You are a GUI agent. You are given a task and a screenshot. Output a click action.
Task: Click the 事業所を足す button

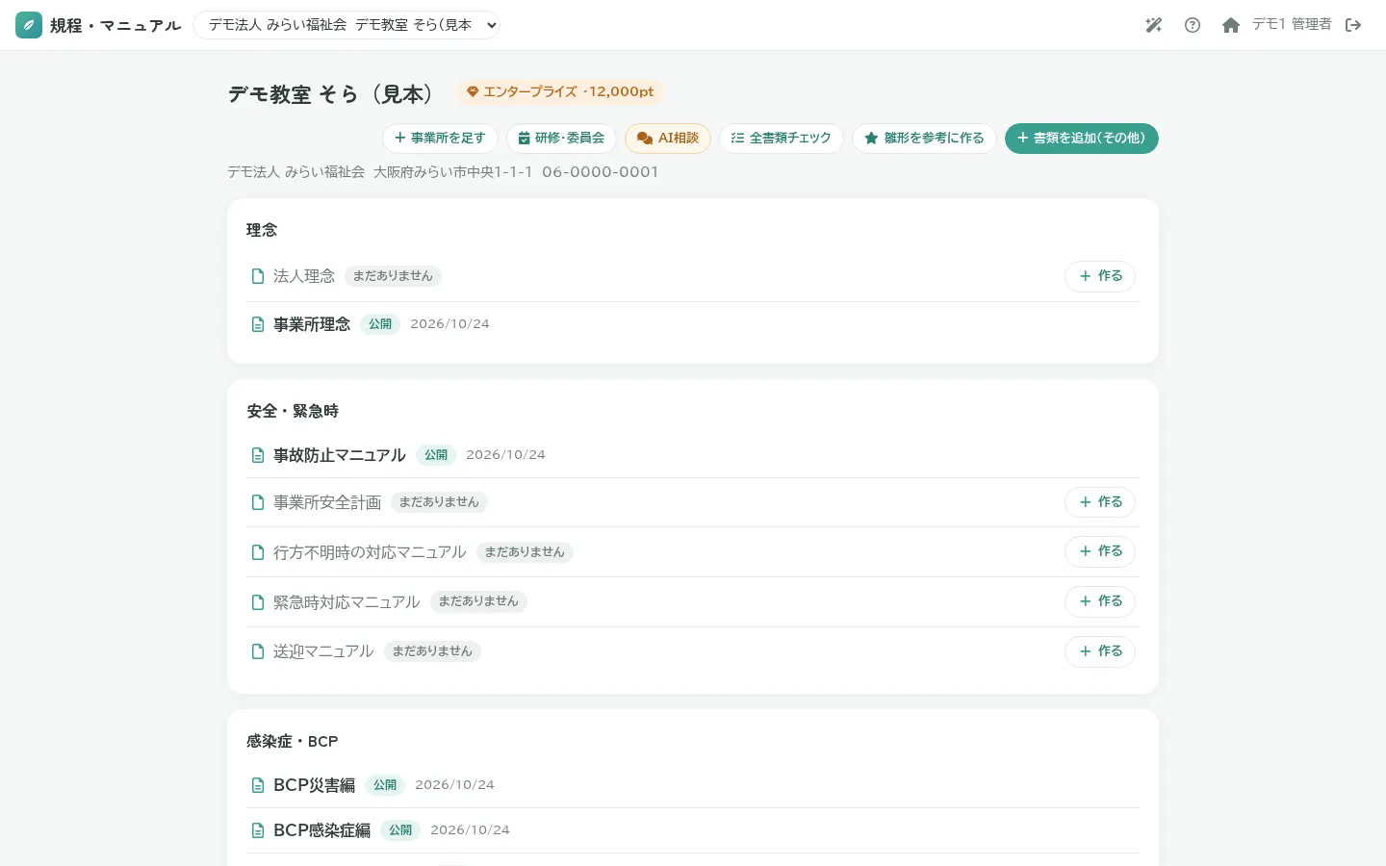coord(440,139)
